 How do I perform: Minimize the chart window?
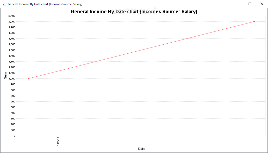tap(238, 4)
